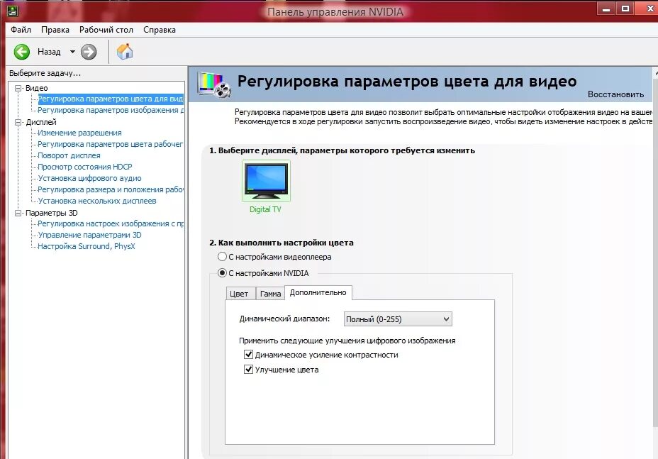The height and width of the screenshot is (459, 658).
Task: Click the Digital TV display icon
Action: point(266,181)
